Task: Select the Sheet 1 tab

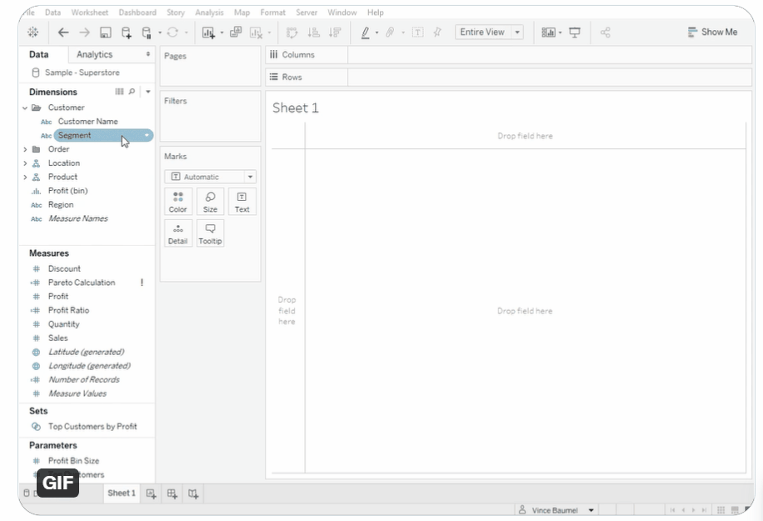Action: point(122,493)
